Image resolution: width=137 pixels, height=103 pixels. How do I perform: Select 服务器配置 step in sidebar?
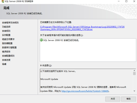point(7,43)
